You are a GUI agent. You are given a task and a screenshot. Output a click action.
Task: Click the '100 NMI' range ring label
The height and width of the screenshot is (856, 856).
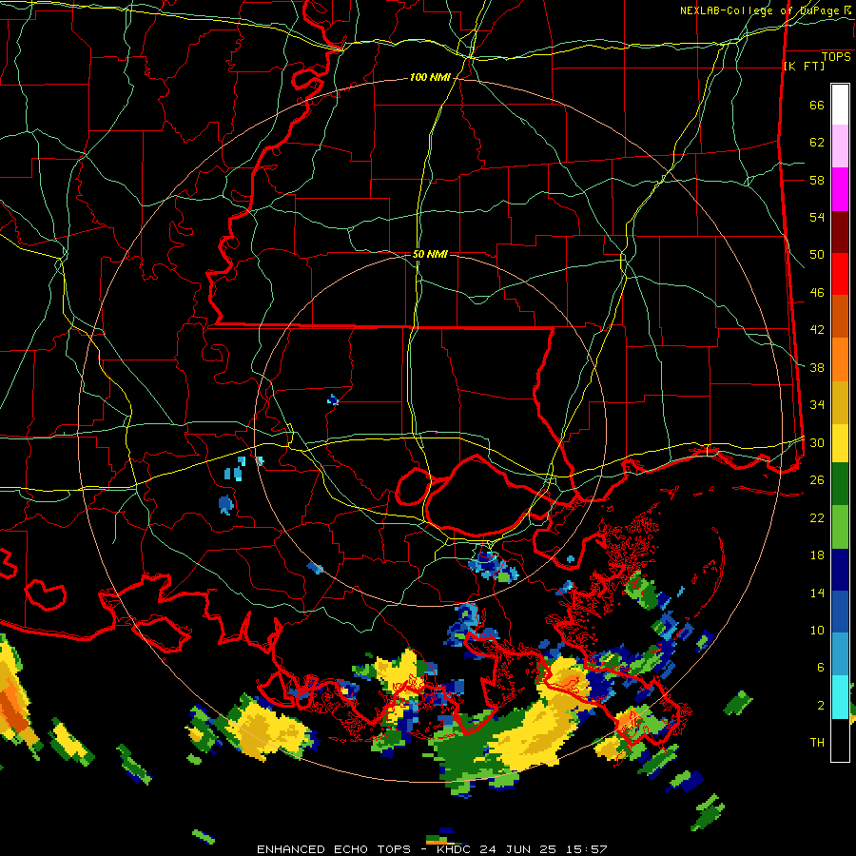tap(430, 78)
